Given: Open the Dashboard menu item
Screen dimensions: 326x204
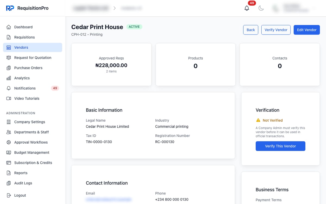Looking at the screenshot, I should tap(33, 27).
